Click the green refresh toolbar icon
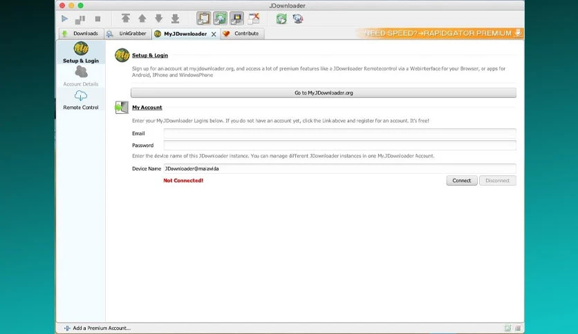The image size is (578, 334). coord(281,19)
